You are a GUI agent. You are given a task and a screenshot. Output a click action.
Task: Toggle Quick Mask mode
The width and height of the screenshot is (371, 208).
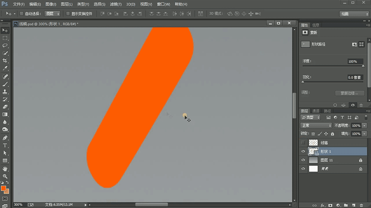pyautogui.click(x=5, y=199)
